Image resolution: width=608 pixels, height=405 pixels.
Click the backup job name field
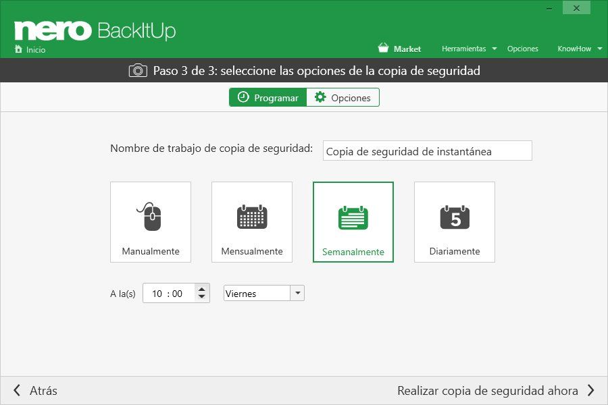tap(428, 151)
